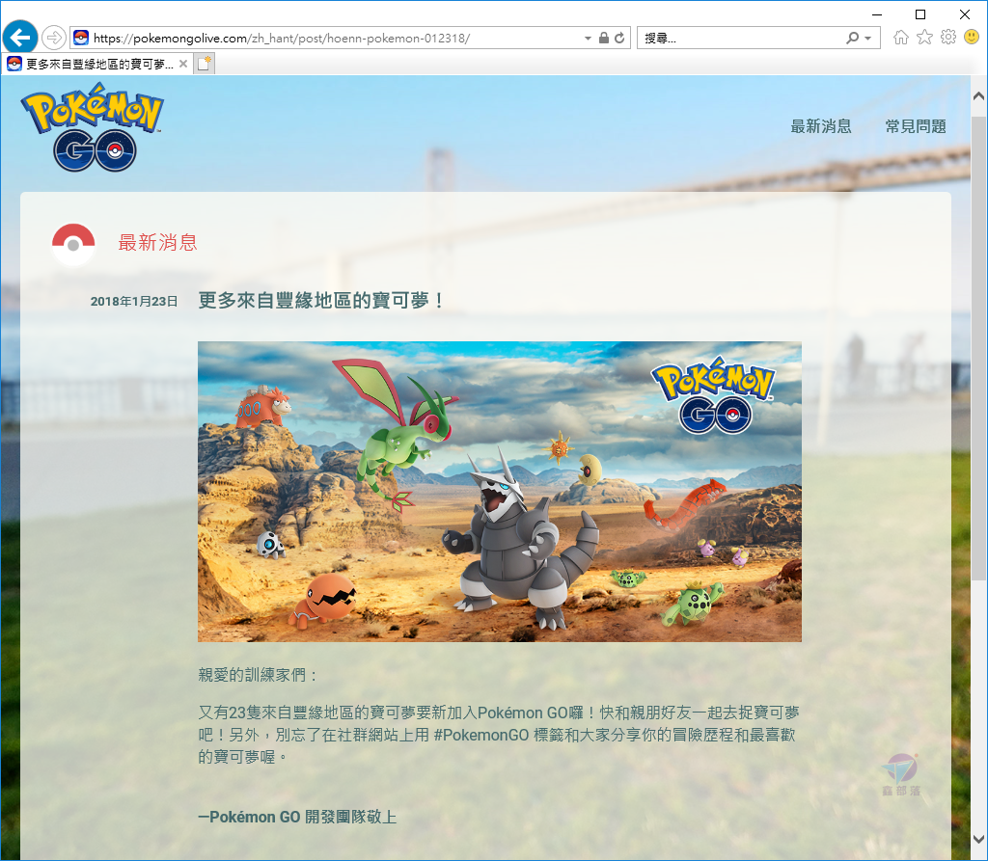
Task: Open the 常見問題 navigation link
Action: [x=916, y=126]
